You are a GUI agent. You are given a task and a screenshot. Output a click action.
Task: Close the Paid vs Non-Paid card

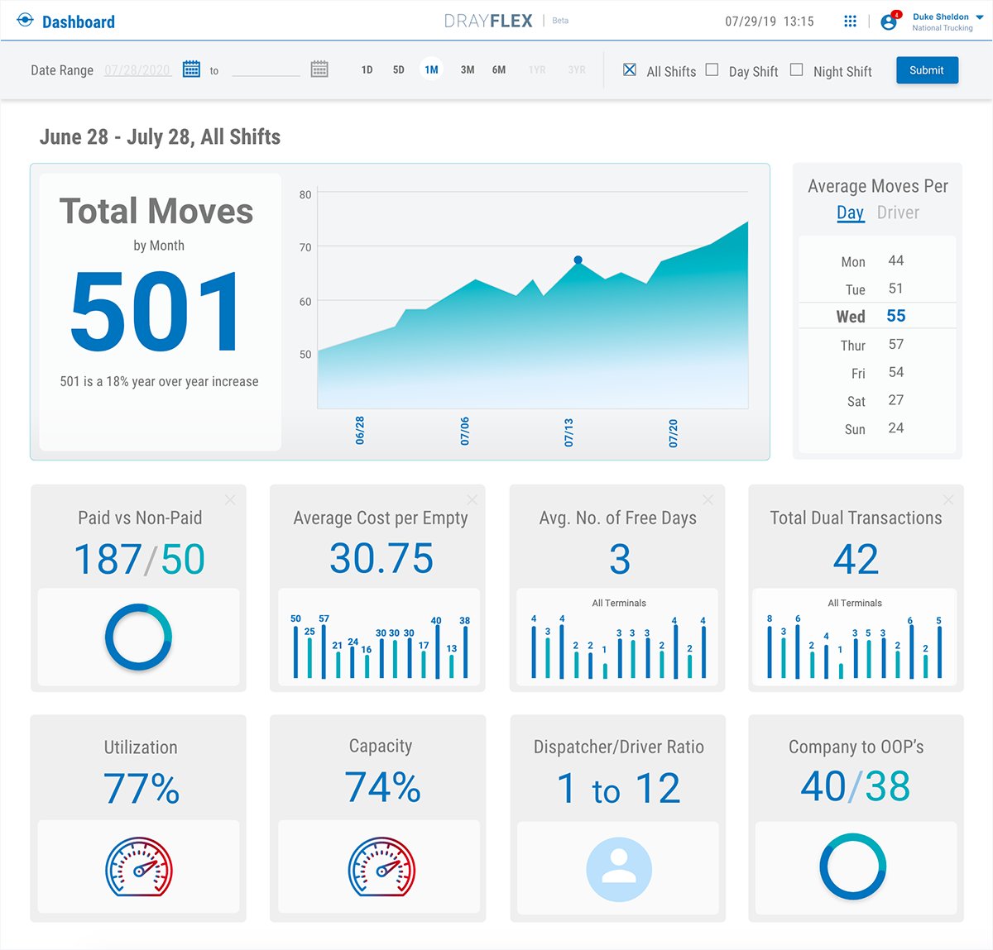[x=230, y=499]
